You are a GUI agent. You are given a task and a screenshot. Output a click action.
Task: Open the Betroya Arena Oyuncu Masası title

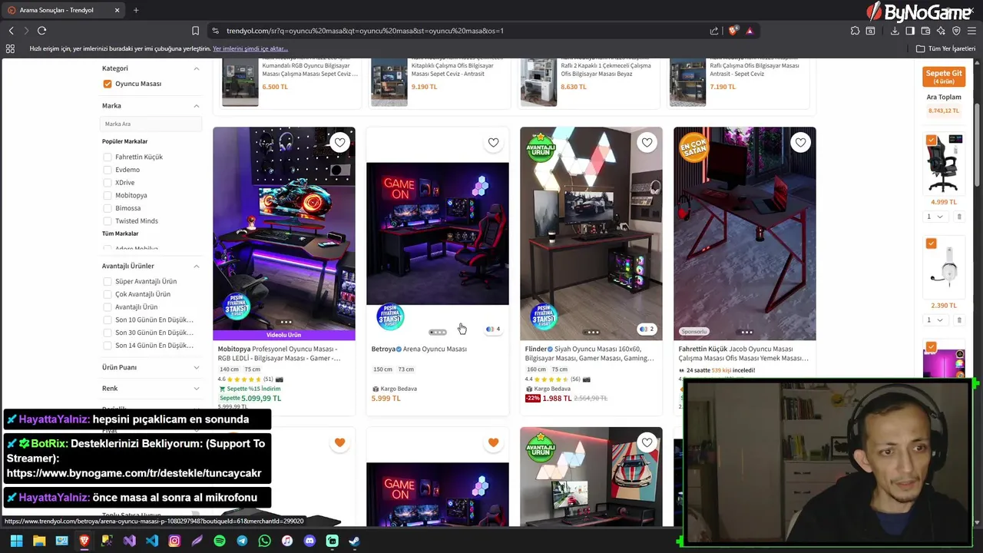pos(419,349)
